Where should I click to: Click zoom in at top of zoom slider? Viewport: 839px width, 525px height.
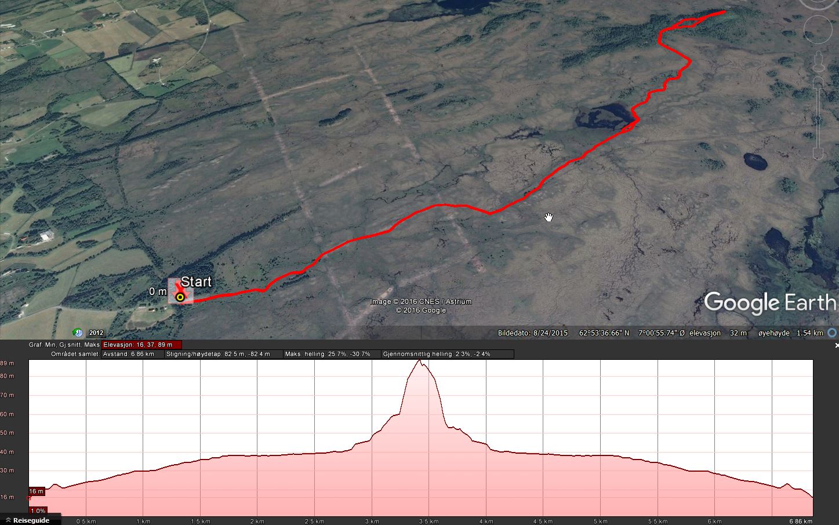(x=818, y=82)
